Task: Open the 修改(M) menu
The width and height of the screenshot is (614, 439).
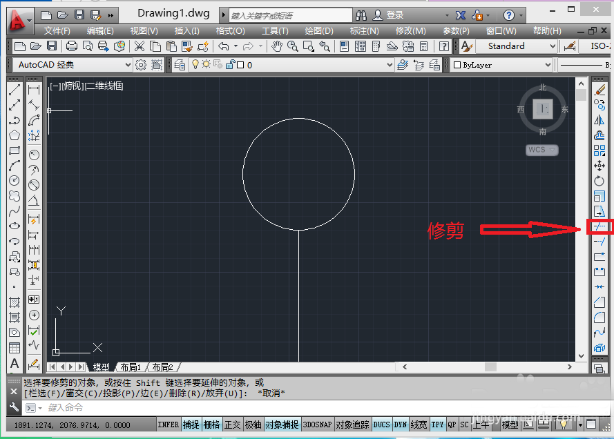Action: pos(410,30)
